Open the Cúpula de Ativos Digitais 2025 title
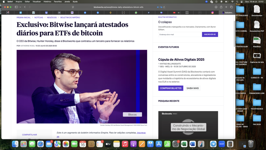This screenshot has width=266, height=150. coord(181,60)
